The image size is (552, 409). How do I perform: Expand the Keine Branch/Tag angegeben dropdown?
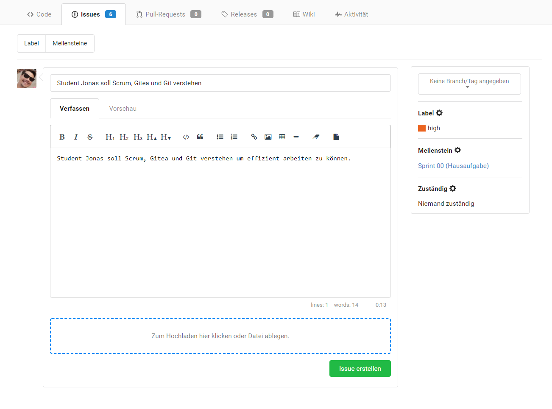(469, 84)
